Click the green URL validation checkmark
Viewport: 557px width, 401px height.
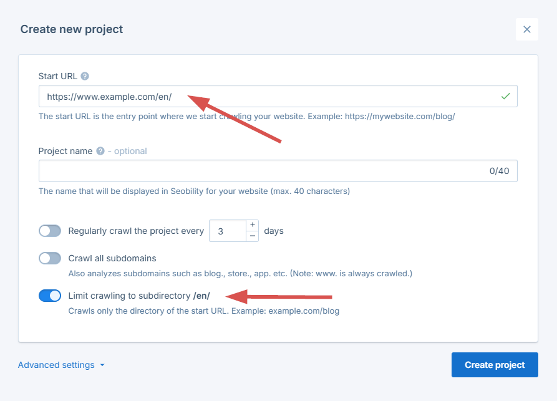pyautogui.click(x=506, y=96)
